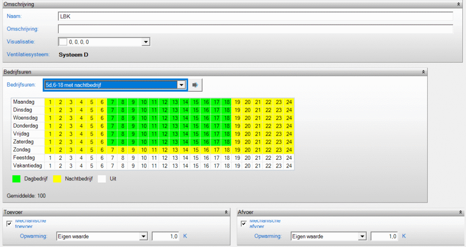Image resolution: width=466 pixels, height=247 pixels.
Task: Click the Zondag row label
Action: pyautogui.click(x=22, y=149)
